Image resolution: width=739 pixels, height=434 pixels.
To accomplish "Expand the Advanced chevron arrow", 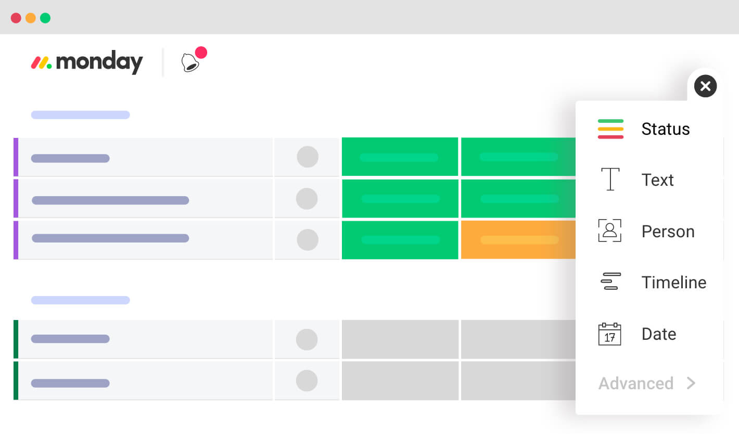I will point(691,383).
